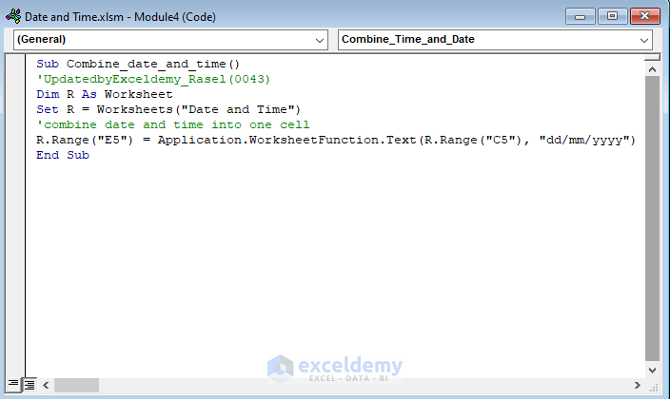Click the horizontal scrollbar right arrow
Screen dimensions: 670x399
click(637, 386)
